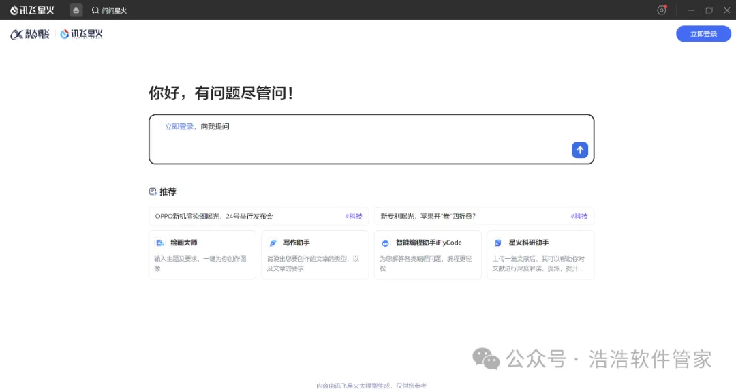Open the 问问星火 tab
The image size is (736, 389).
109,10
